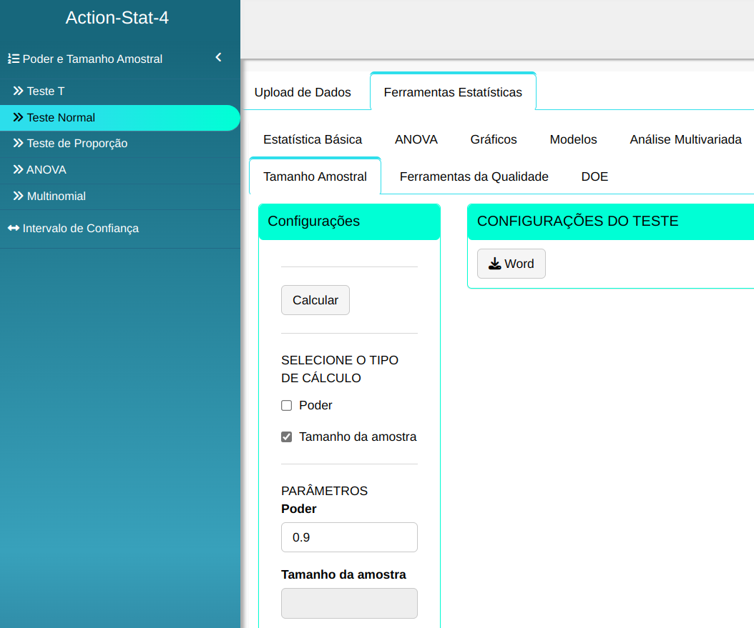The width and height of the screenshot is (754, 628).
Task: Click the double-chevron icon beside Multinomial
Action: (19, 196)
